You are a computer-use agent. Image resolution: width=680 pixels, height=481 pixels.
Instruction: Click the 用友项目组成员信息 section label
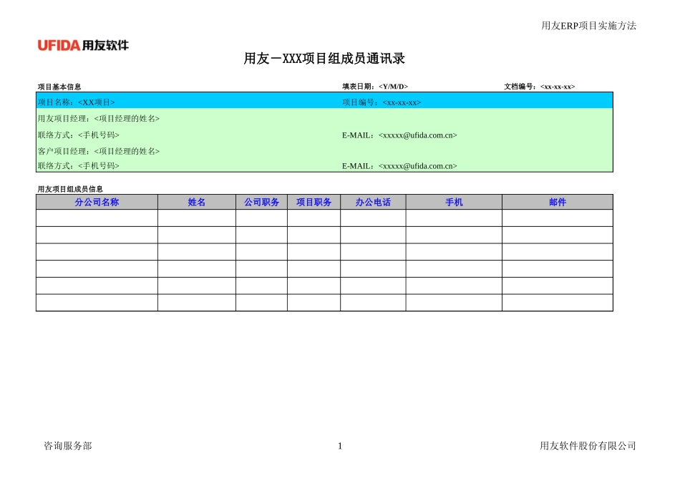click(x=70, y=189)
